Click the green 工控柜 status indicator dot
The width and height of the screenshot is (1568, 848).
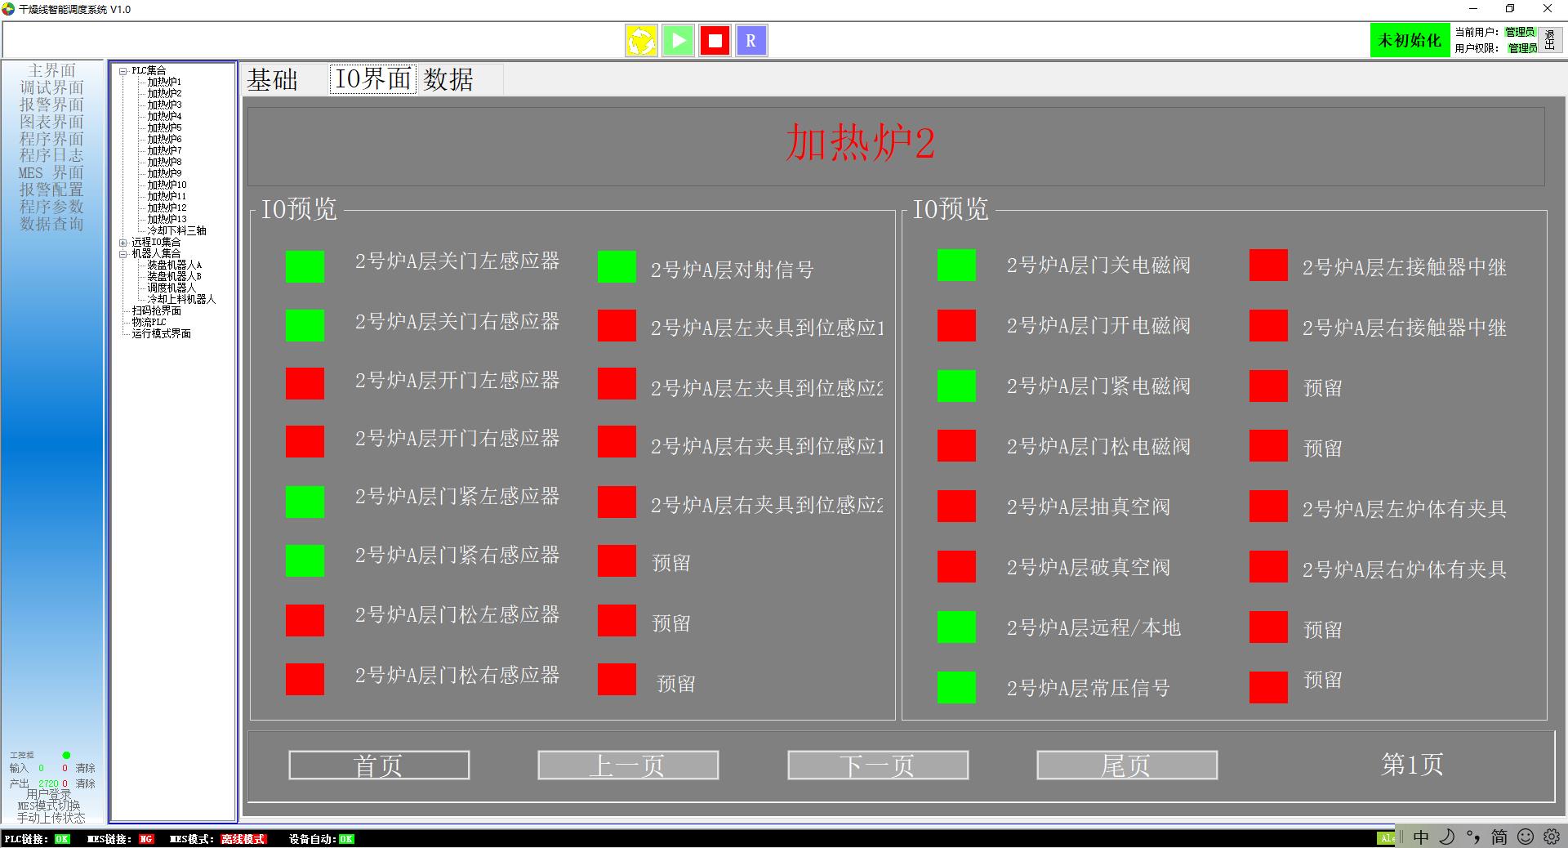coord(66,755)
